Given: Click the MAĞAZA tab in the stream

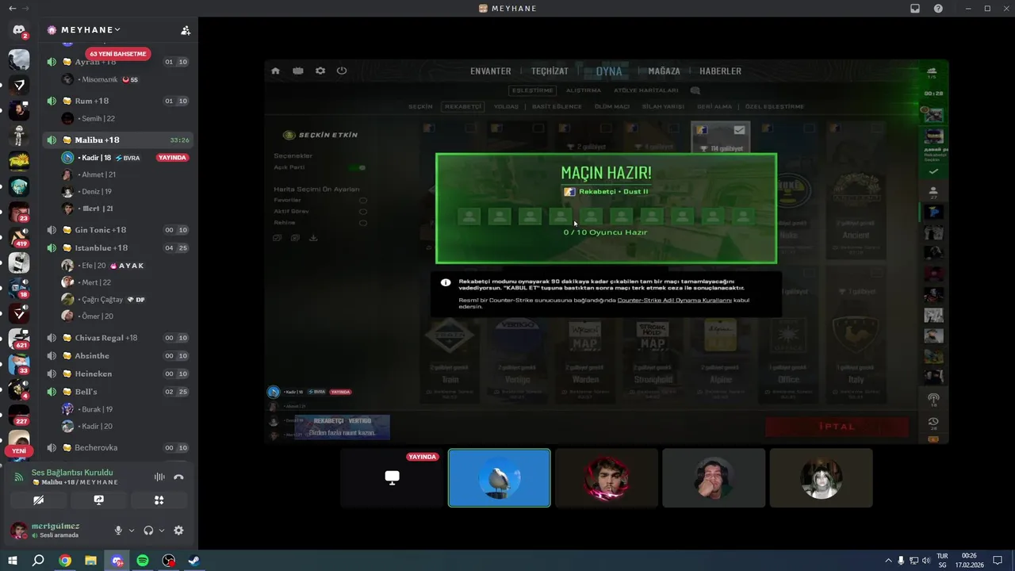Looking at the screenshot, I should coord(665,71).
